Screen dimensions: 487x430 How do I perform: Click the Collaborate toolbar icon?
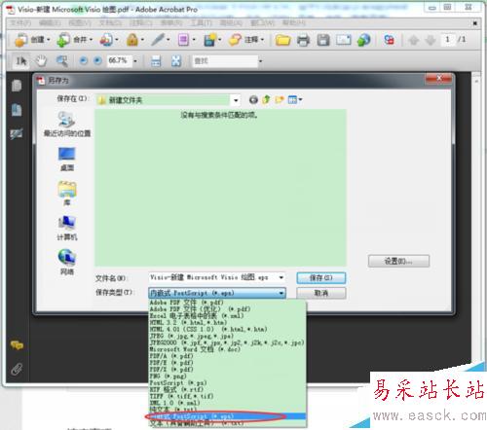tap(106, 40)
